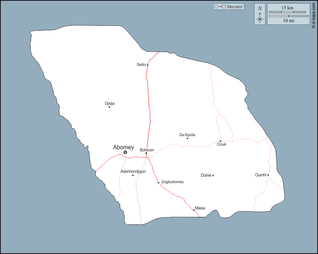This screenshot has height=254, width=318.
Task: Select the Za-Kpota text label
Action: pos(187,135)
